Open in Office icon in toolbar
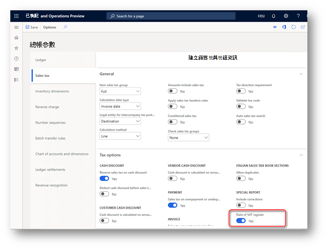The image size is (328, 250). [x=284, y=27]
